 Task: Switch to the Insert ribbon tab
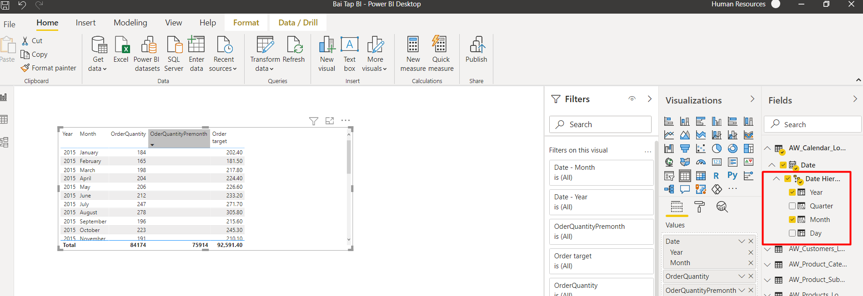coord(85,23)
